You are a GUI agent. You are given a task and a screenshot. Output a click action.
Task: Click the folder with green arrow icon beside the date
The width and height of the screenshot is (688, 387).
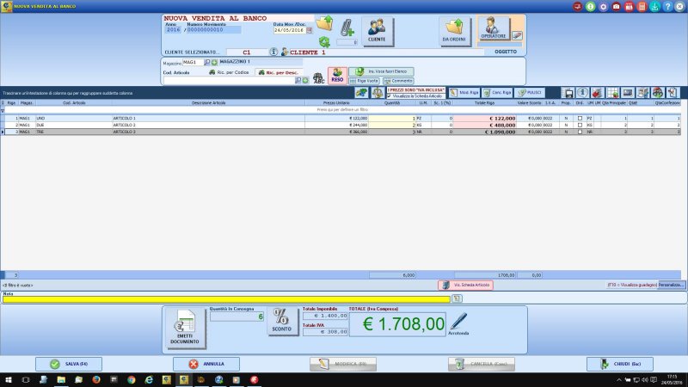pos(325,23)
